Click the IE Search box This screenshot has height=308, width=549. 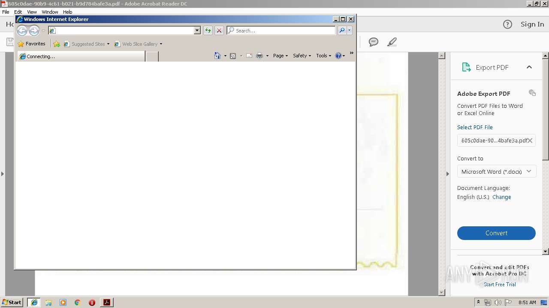tap(281, 30)
